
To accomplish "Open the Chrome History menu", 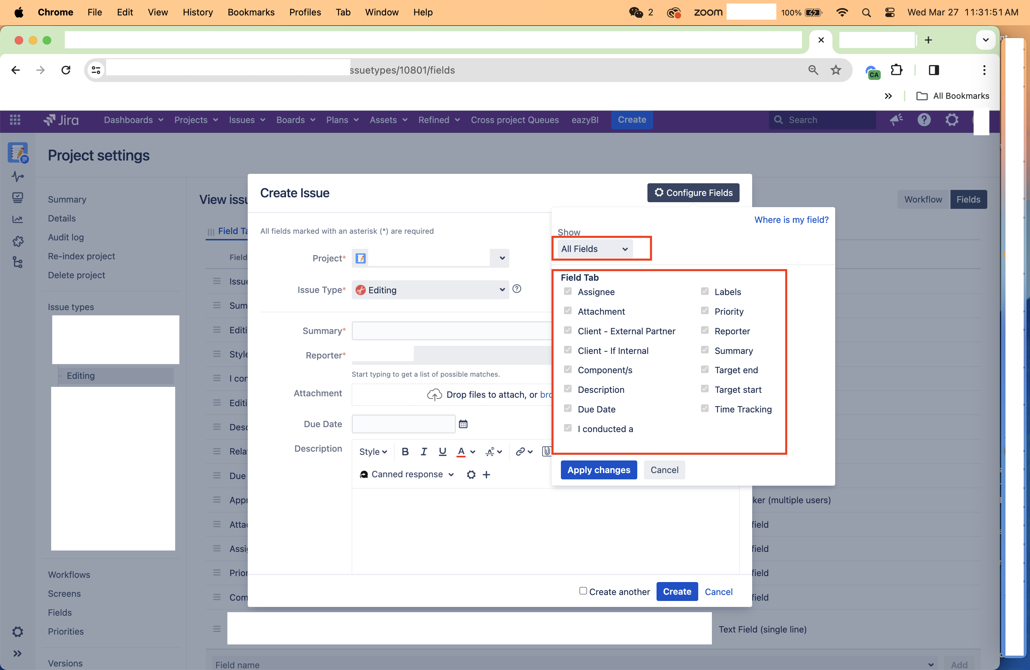I will tap(197, 13).
